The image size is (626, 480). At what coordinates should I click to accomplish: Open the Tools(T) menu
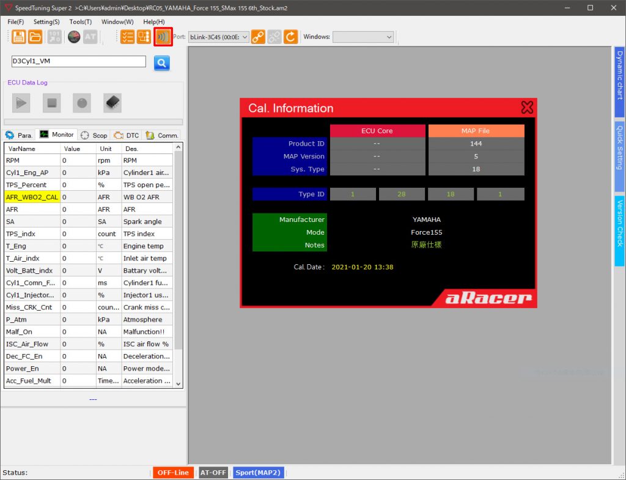tap(80, 22)
